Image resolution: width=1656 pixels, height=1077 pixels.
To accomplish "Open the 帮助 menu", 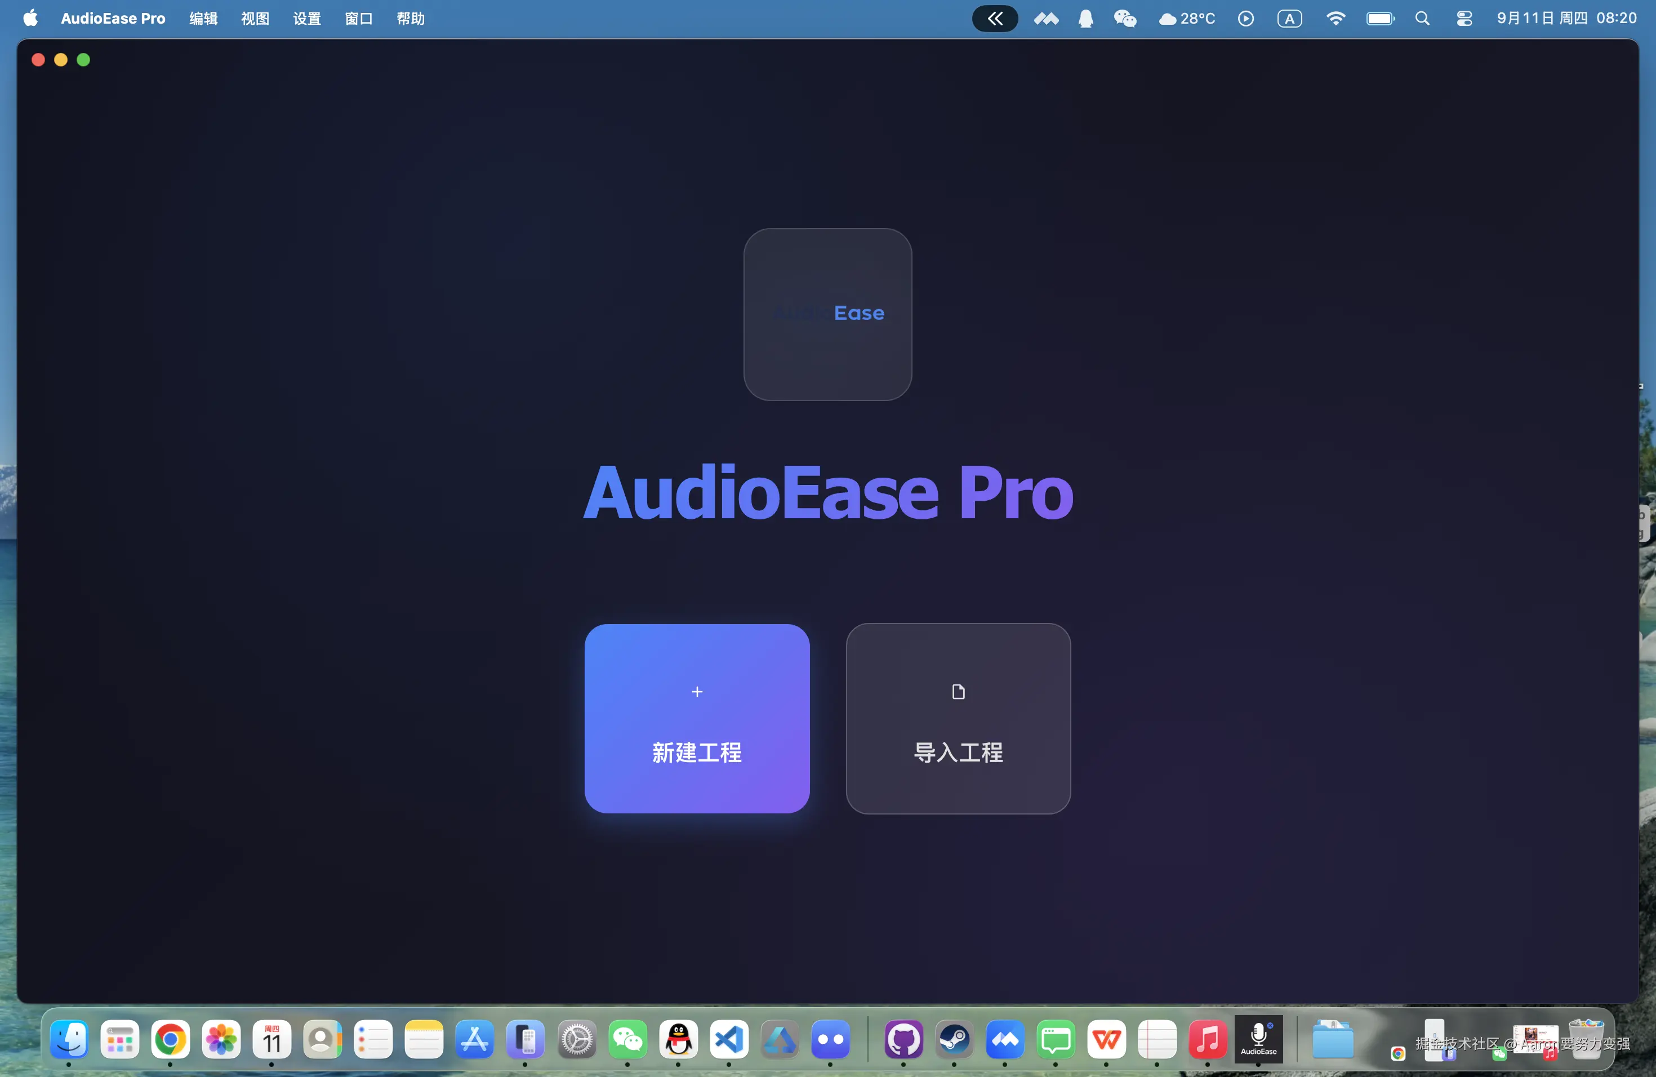I will pos(411,19).
